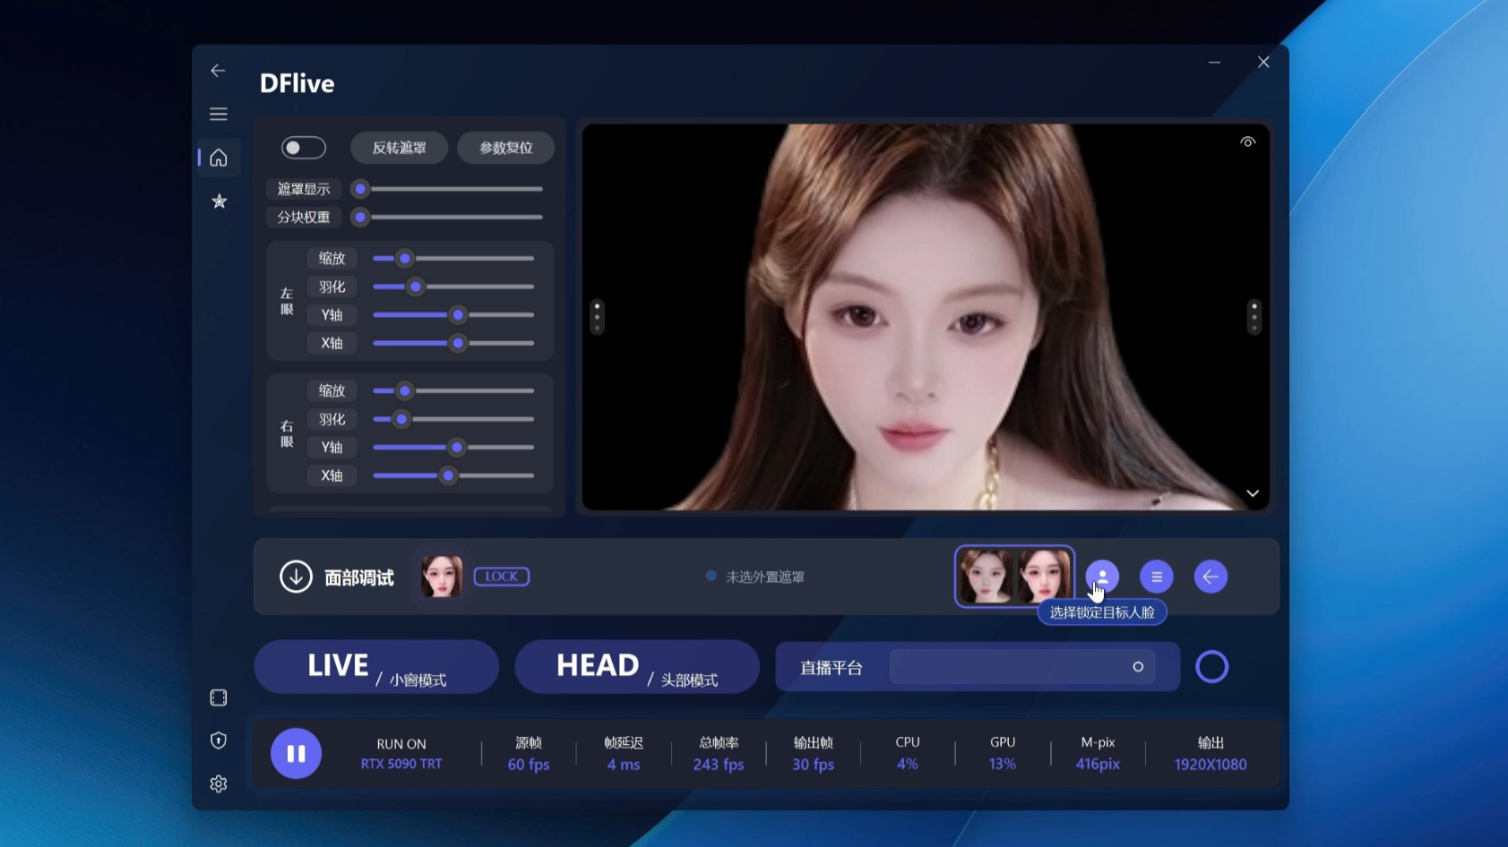1508x847 pixels.
Task: Pause processing with the round pause button
Action: 296,754
